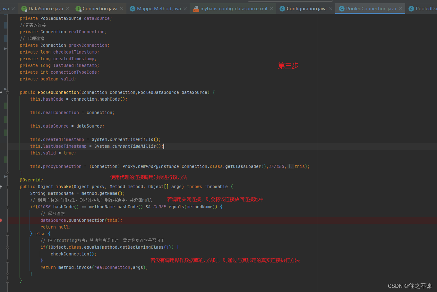Close the mybatis-config-datasource.xml tab

271,9
